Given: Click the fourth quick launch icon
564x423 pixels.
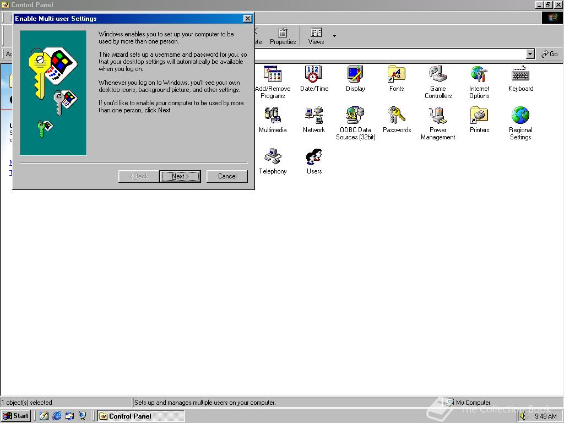Looking at the screenshot, I should [x=83, y=416].
